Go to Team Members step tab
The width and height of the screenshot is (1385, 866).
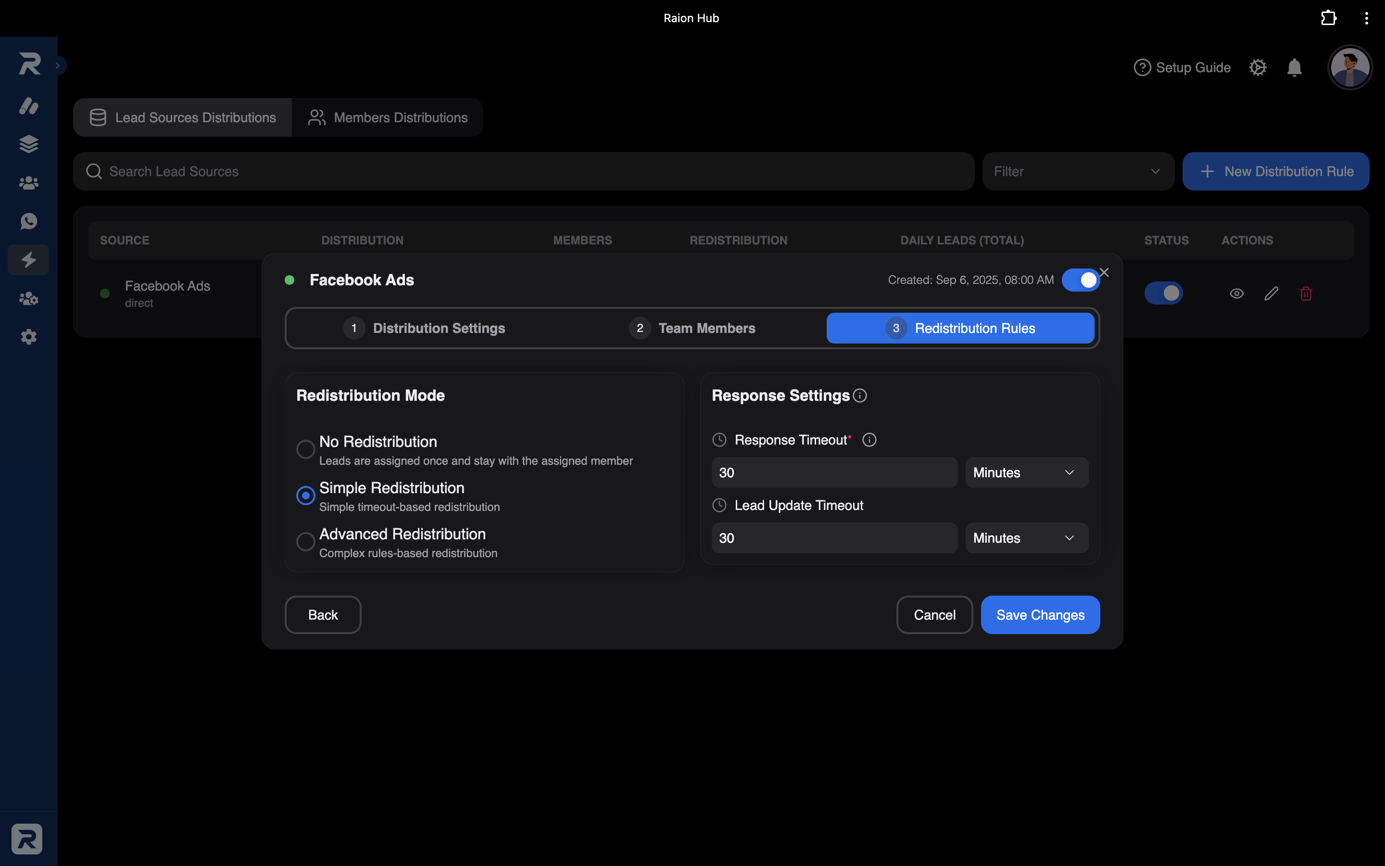click(692, 328)
